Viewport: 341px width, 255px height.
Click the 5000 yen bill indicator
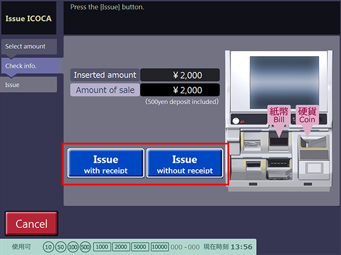140,246
